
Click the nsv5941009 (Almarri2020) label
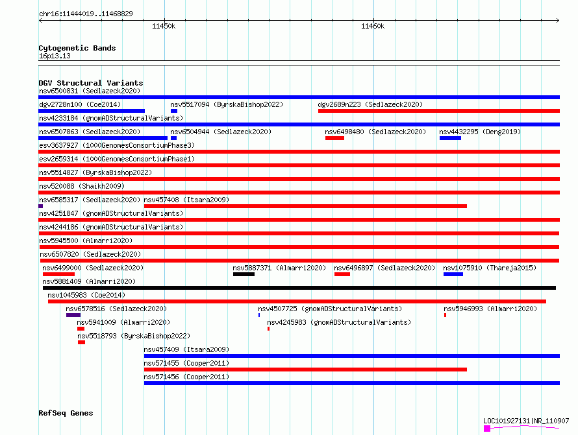click(x=123, y=322)
